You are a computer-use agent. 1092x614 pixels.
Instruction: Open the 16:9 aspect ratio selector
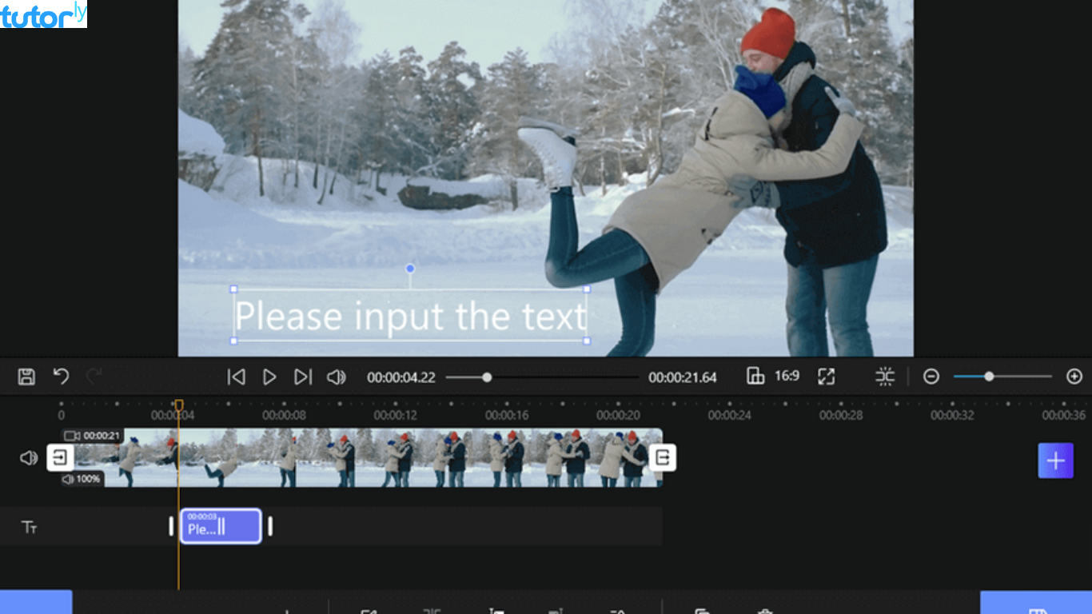(787, 376)
